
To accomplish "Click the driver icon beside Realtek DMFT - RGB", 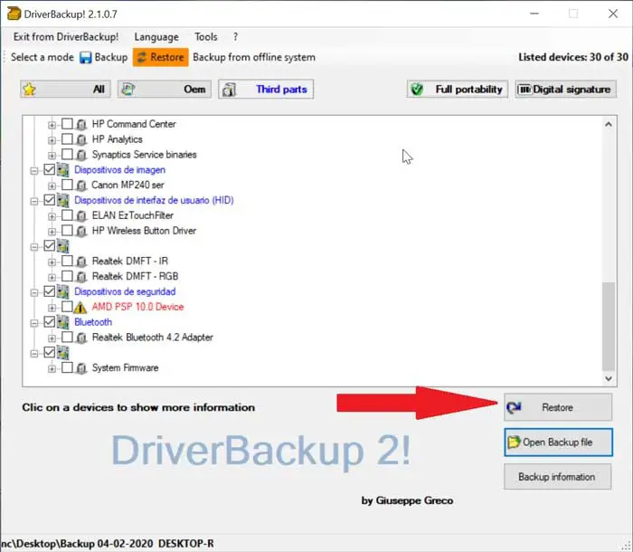I will [81, 276].
